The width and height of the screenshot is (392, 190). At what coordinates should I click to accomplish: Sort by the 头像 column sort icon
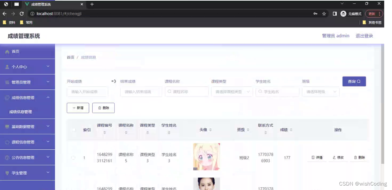[x=210, y=130]
